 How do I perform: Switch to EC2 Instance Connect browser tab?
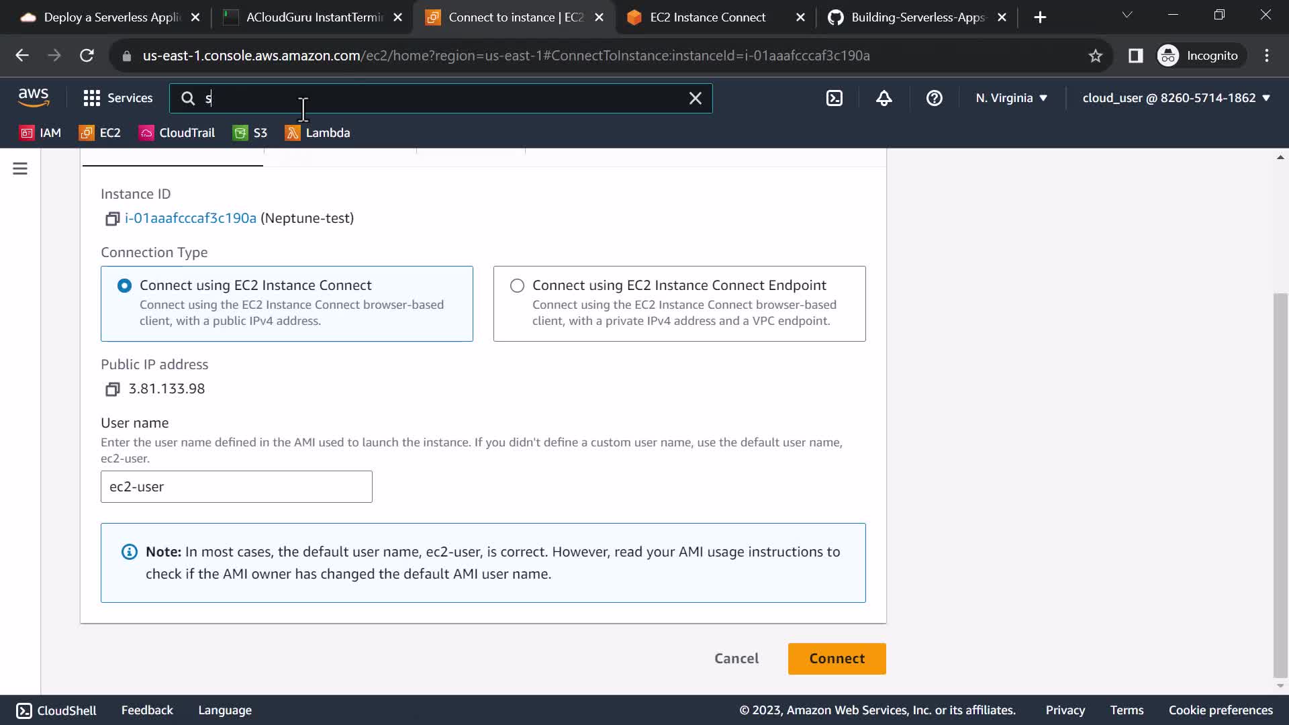coord(707,17)
